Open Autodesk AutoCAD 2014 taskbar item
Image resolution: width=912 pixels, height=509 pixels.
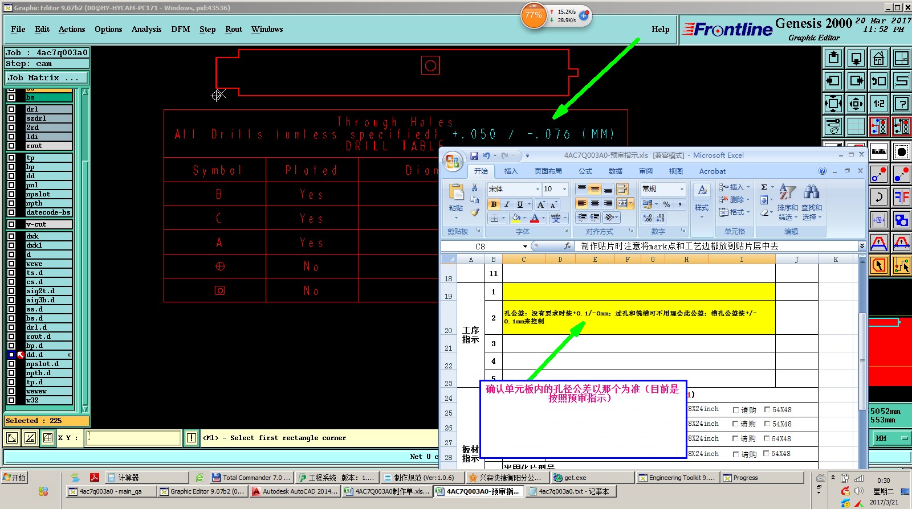(295, 491)
